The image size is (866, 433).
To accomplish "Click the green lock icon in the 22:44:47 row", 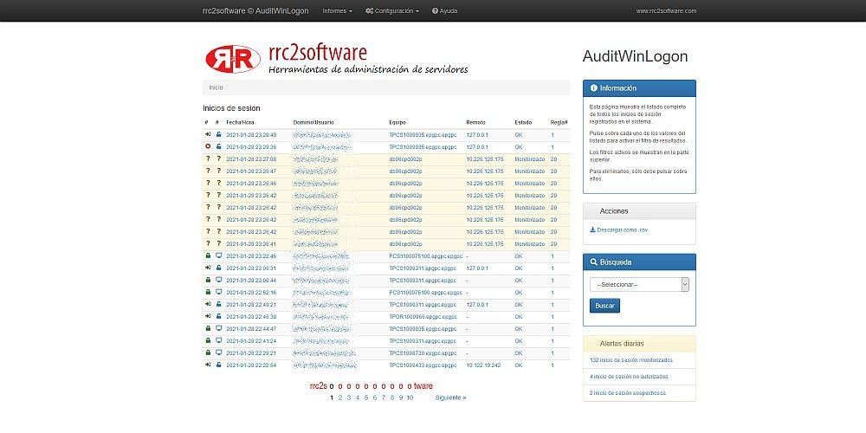I will coord(208,328).
